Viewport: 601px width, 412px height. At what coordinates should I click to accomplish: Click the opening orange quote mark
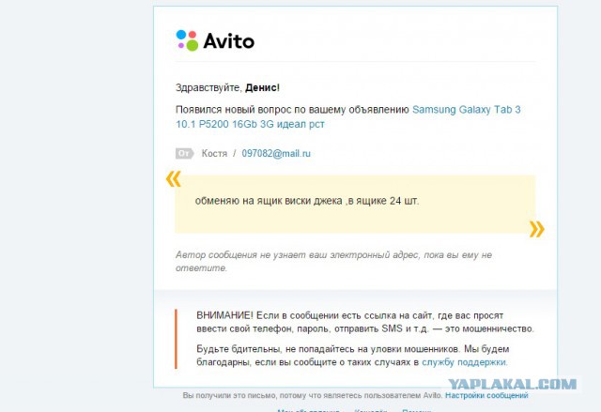(173, 179)
